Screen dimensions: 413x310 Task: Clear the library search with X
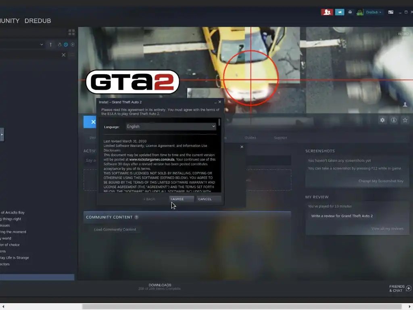(x=63, y=55)
